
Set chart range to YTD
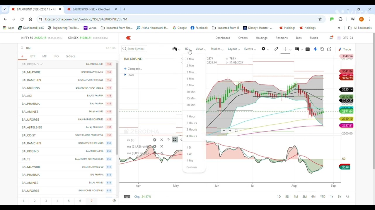click(x=323, y=197)
